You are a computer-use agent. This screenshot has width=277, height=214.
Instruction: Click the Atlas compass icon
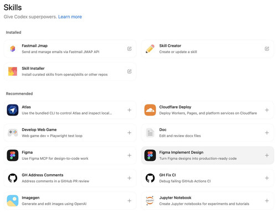point(13,110)
